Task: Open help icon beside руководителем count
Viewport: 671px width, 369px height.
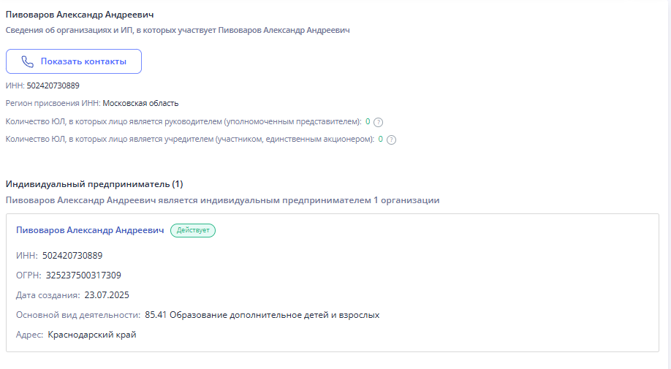Action: (x=379, y=122)
